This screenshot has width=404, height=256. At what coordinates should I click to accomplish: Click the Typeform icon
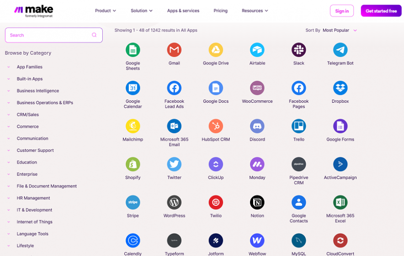[174, 240]
